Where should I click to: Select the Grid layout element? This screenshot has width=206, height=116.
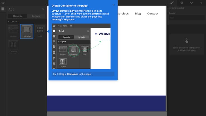[x=40, y=31]
